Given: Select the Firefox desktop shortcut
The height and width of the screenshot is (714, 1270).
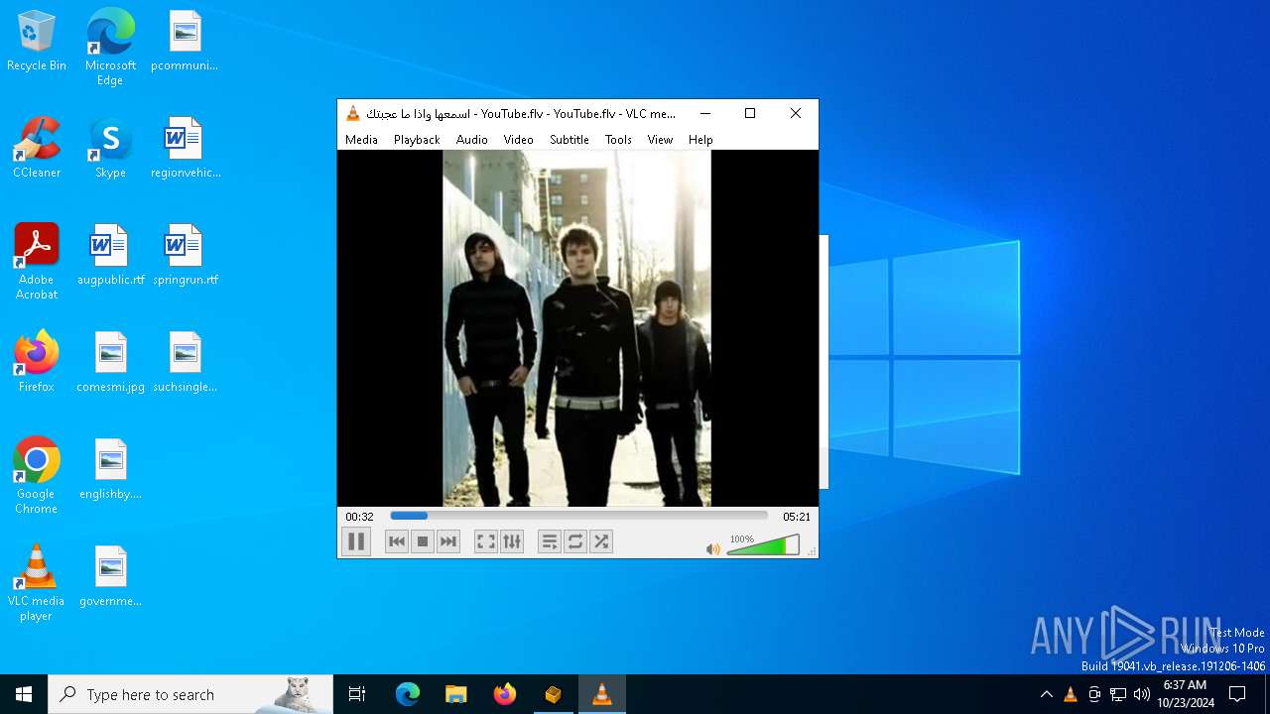Looking at the screenshot, I should (37, 363).
